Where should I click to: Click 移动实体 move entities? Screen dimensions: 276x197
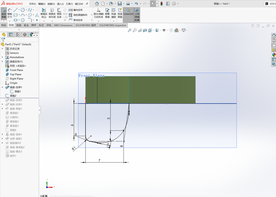[x=76, y=20]
